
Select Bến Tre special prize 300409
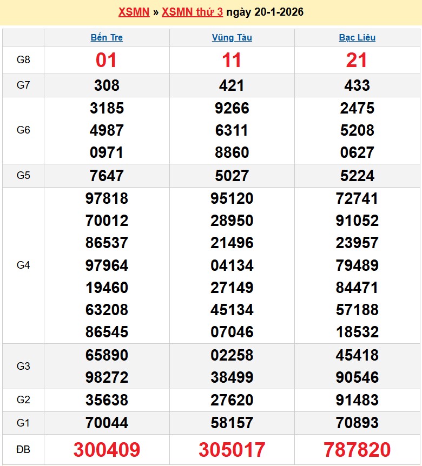click(107, 450)
